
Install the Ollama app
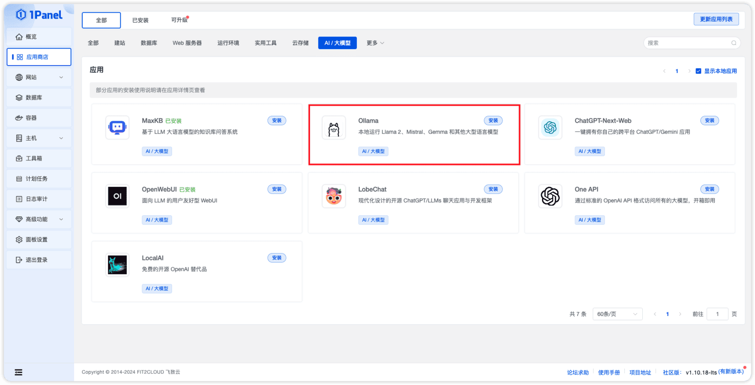pos(493,121)
